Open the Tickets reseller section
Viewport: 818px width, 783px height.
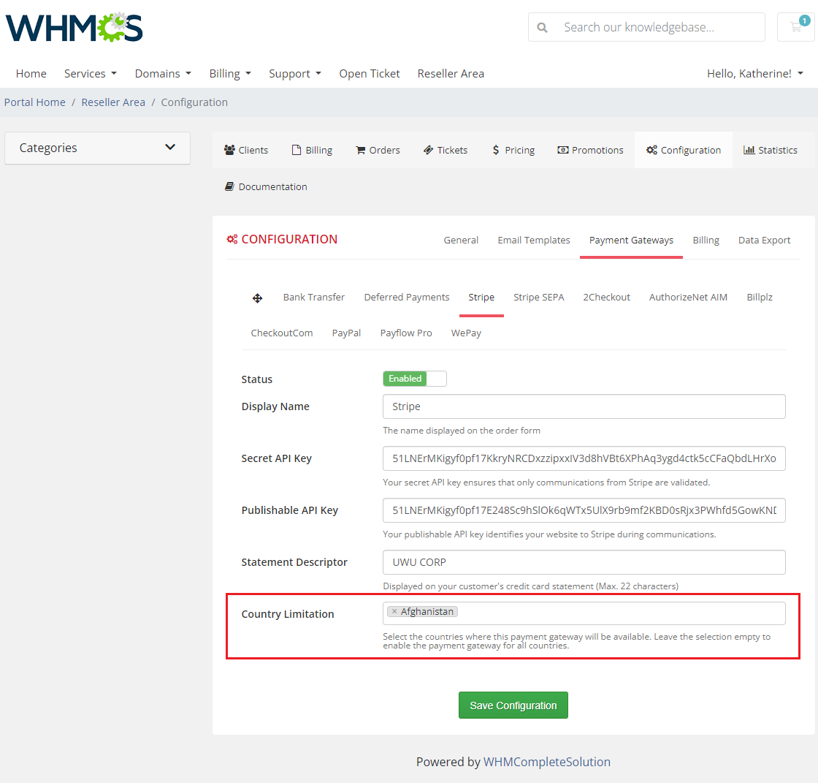pos(445,150)
